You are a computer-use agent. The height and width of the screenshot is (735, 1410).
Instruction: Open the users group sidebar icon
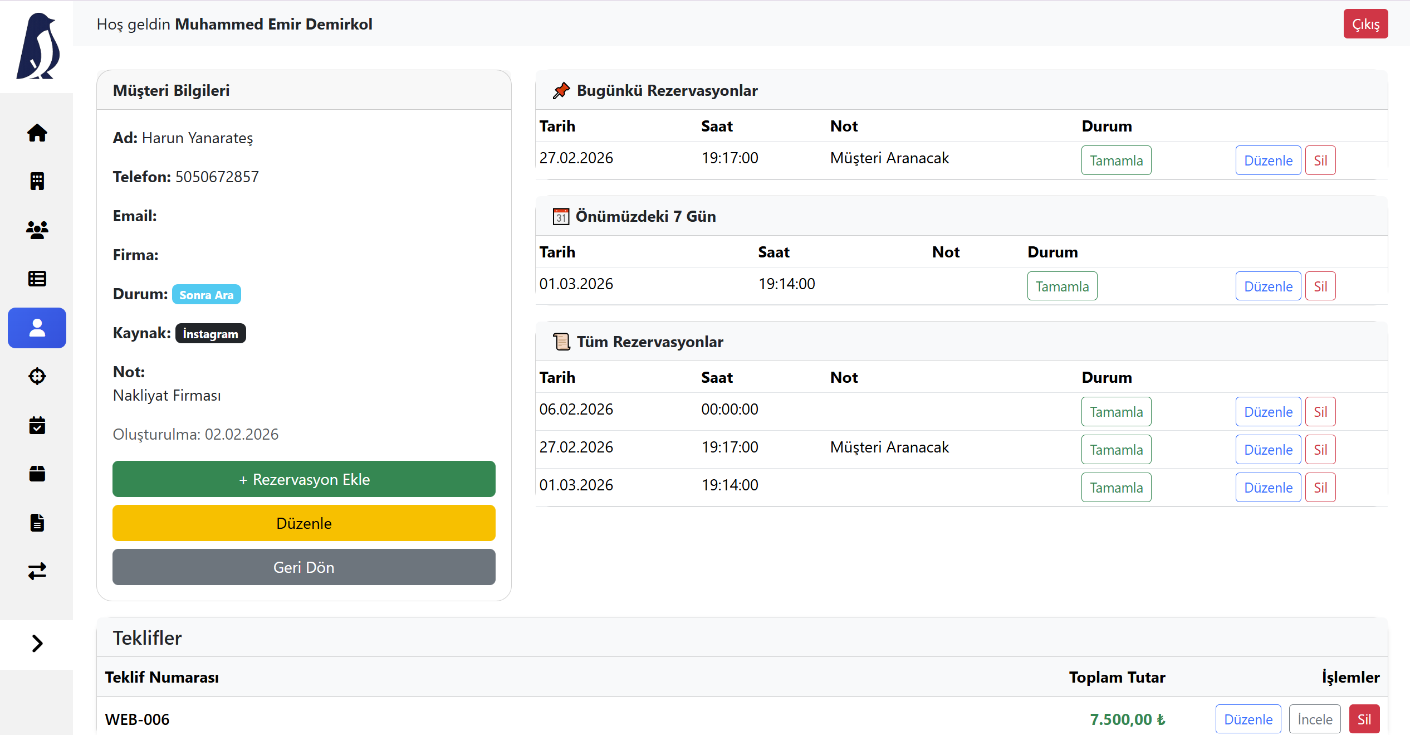pos(37,230)
